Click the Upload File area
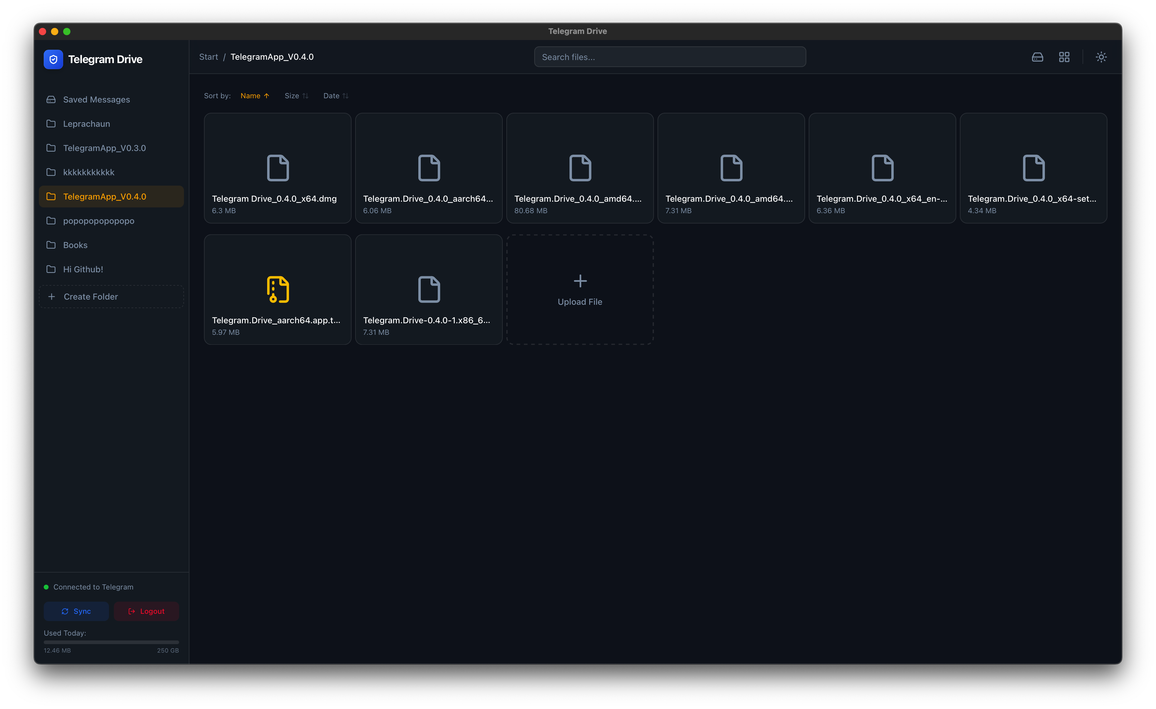The width and height of the screenshot is (1156, 709). pos(580,289)
